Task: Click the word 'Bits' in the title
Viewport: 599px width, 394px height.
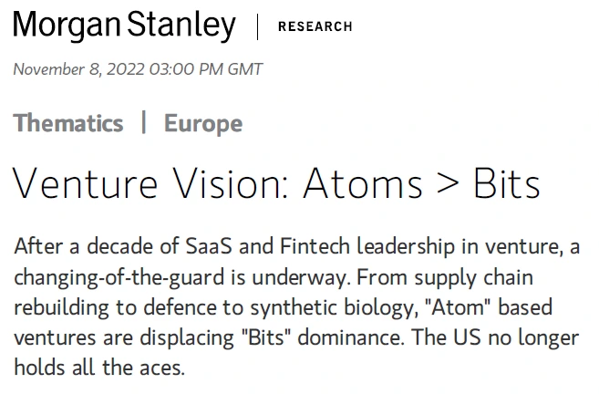Action: click(x=507, y=184)
